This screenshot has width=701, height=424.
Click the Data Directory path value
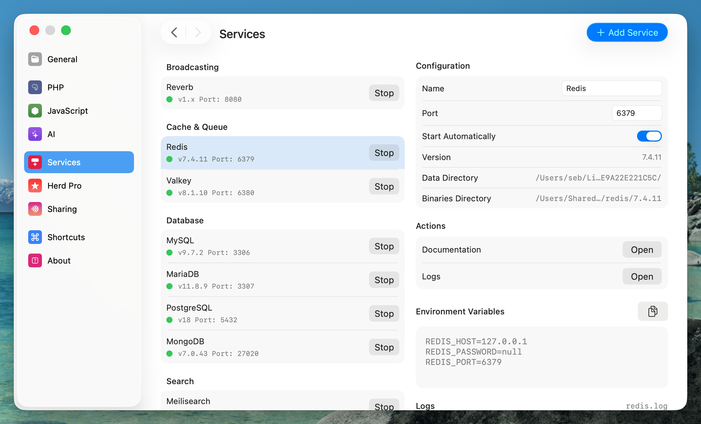click(x=598, y=178)
